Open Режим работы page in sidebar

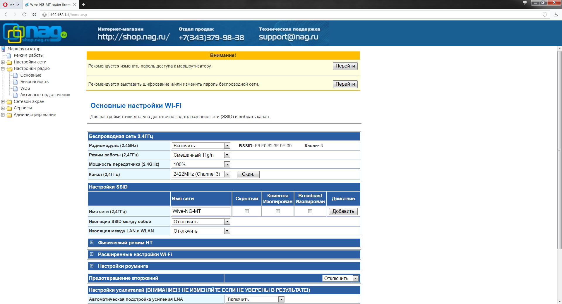(28, 55)
